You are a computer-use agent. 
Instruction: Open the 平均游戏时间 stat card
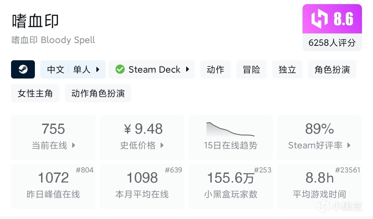319,186
